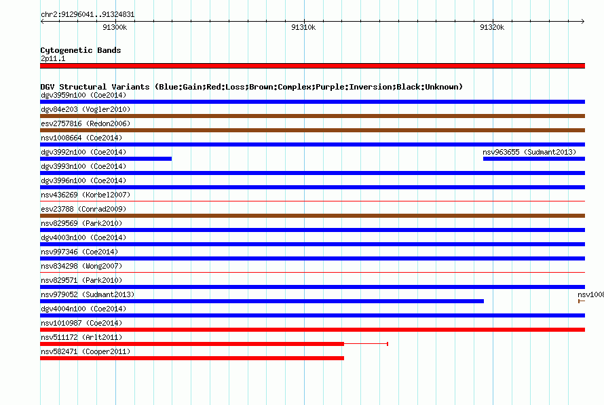
Task: Click the chr2:91296041..91324831 coordinate label
Action: [x=88, y=14]
